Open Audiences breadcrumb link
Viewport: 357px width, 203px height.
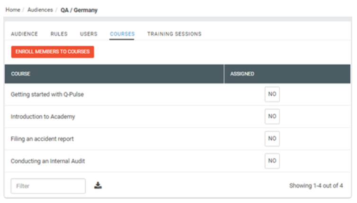(x=40, y=10)
